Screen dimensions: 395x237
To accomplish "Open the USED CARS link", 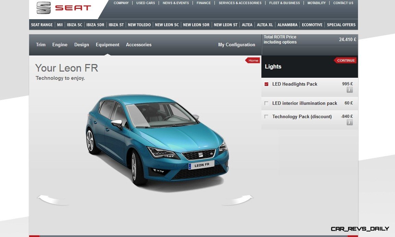I will 146,3.
